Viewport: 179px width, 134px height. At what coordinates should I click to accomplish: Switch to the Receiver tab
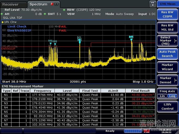[x=11, y=4]
